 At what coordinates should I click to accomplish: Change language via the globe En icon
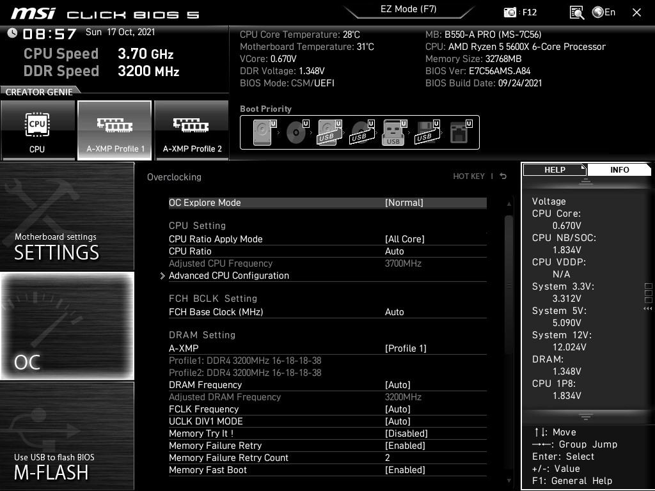tap(604, 12)
